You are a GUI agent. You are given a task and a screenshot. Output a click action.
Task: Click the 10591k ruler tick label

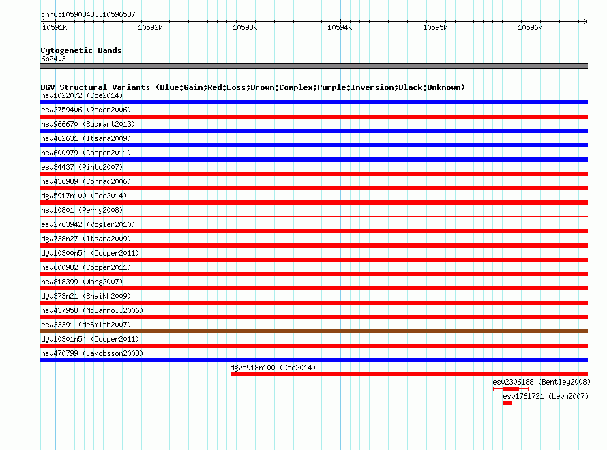[x=55, y=27]
